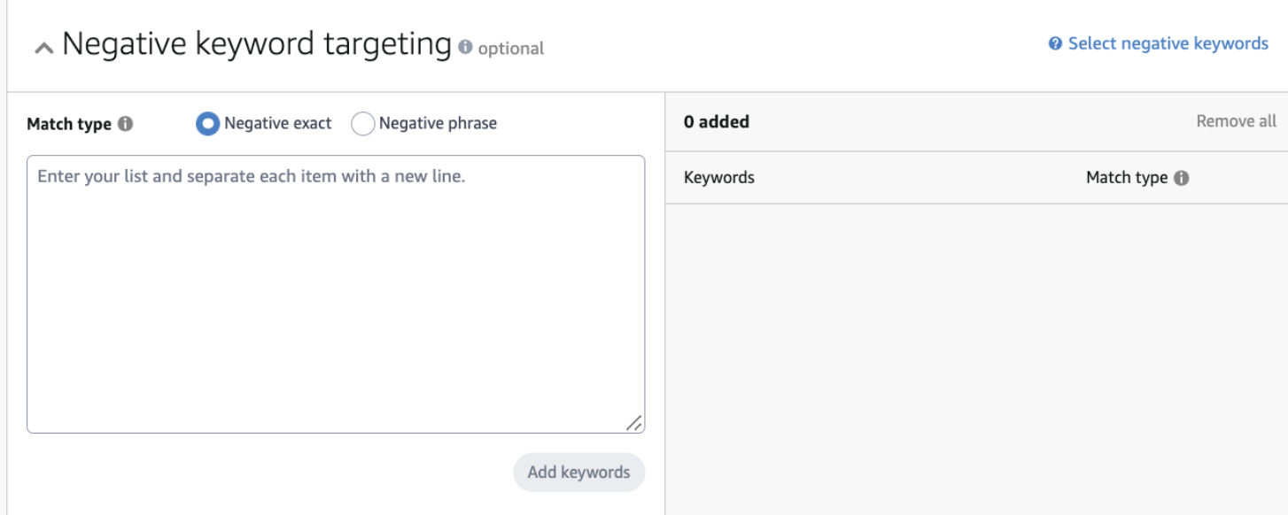
Task: Click info icon beside Negative keyword targeting heading
Action: 466,49
